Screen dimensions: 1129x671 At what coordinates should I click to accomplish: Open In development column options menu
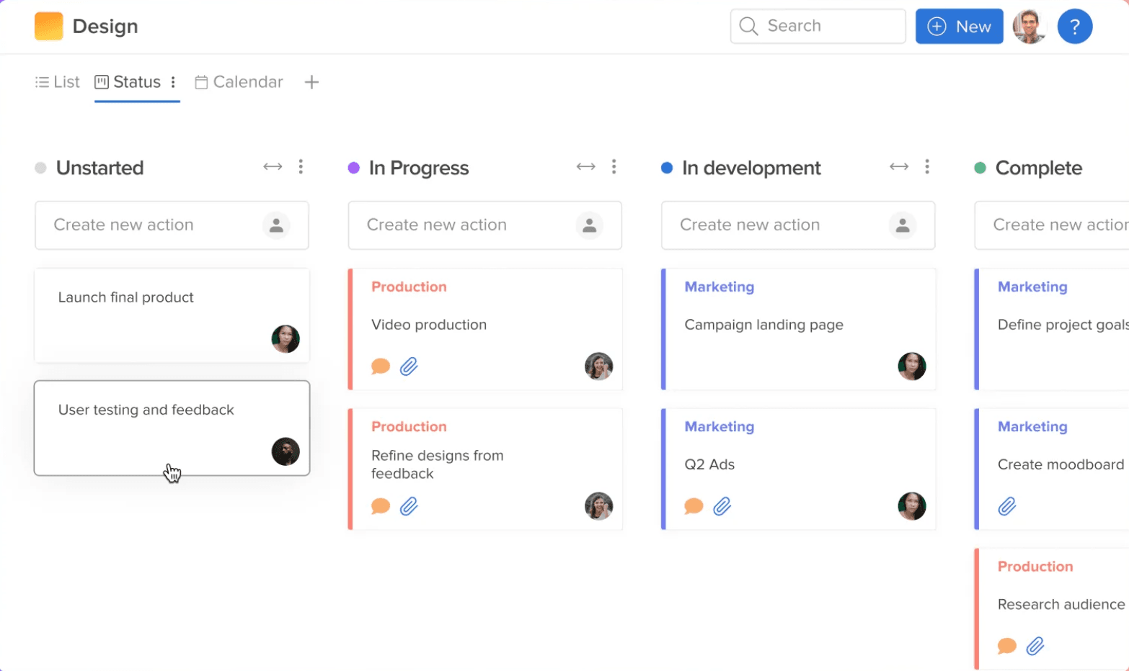click(928, 167)
